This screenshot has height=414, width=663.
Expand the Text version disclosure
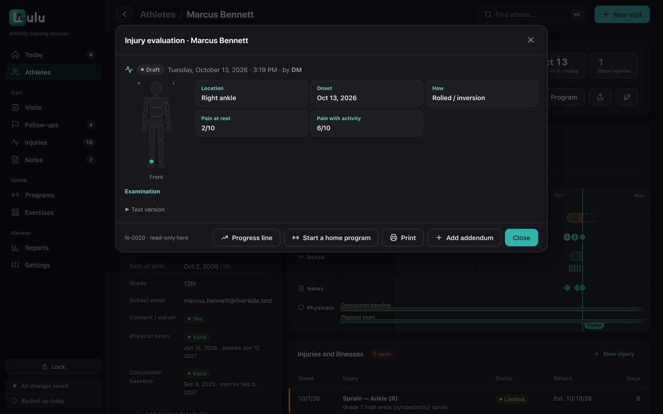click(145, 209)
